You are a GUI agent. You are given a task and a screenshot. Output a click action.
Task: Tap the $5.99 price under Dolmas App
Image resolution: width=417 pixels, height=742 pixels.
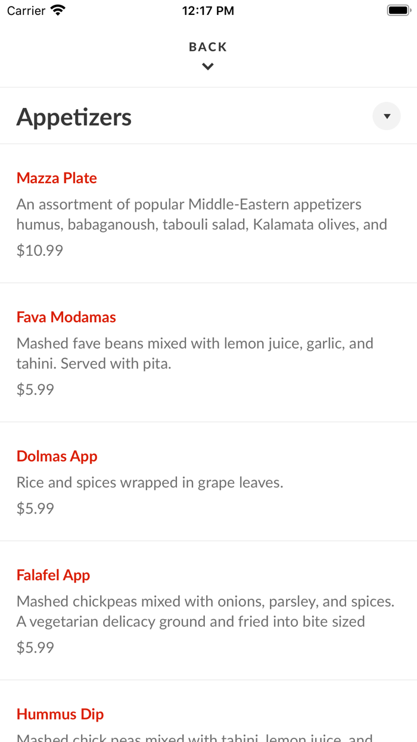(x=35, y=508)
